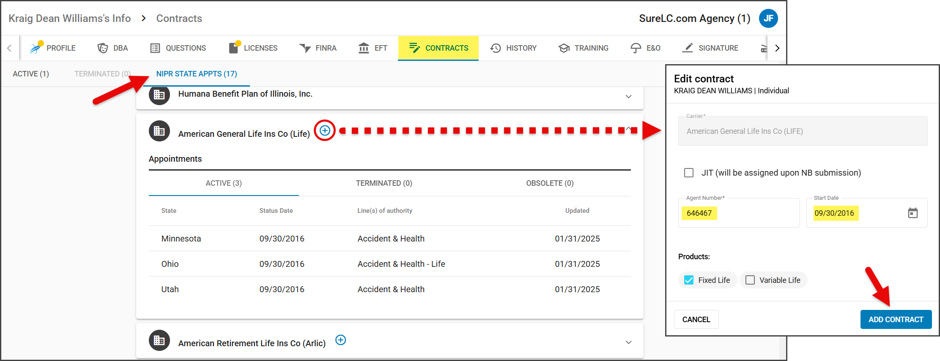Screen dimensions: 940x361
Task: Show Terminated (0) appointments
Action: tap(384, 183)
